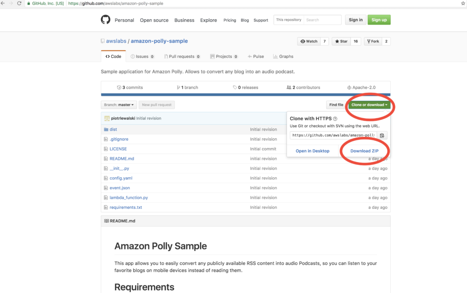Click the Sign in button
Screen dimensions: 467x293
pyautogui.click(x=356, y=20)
